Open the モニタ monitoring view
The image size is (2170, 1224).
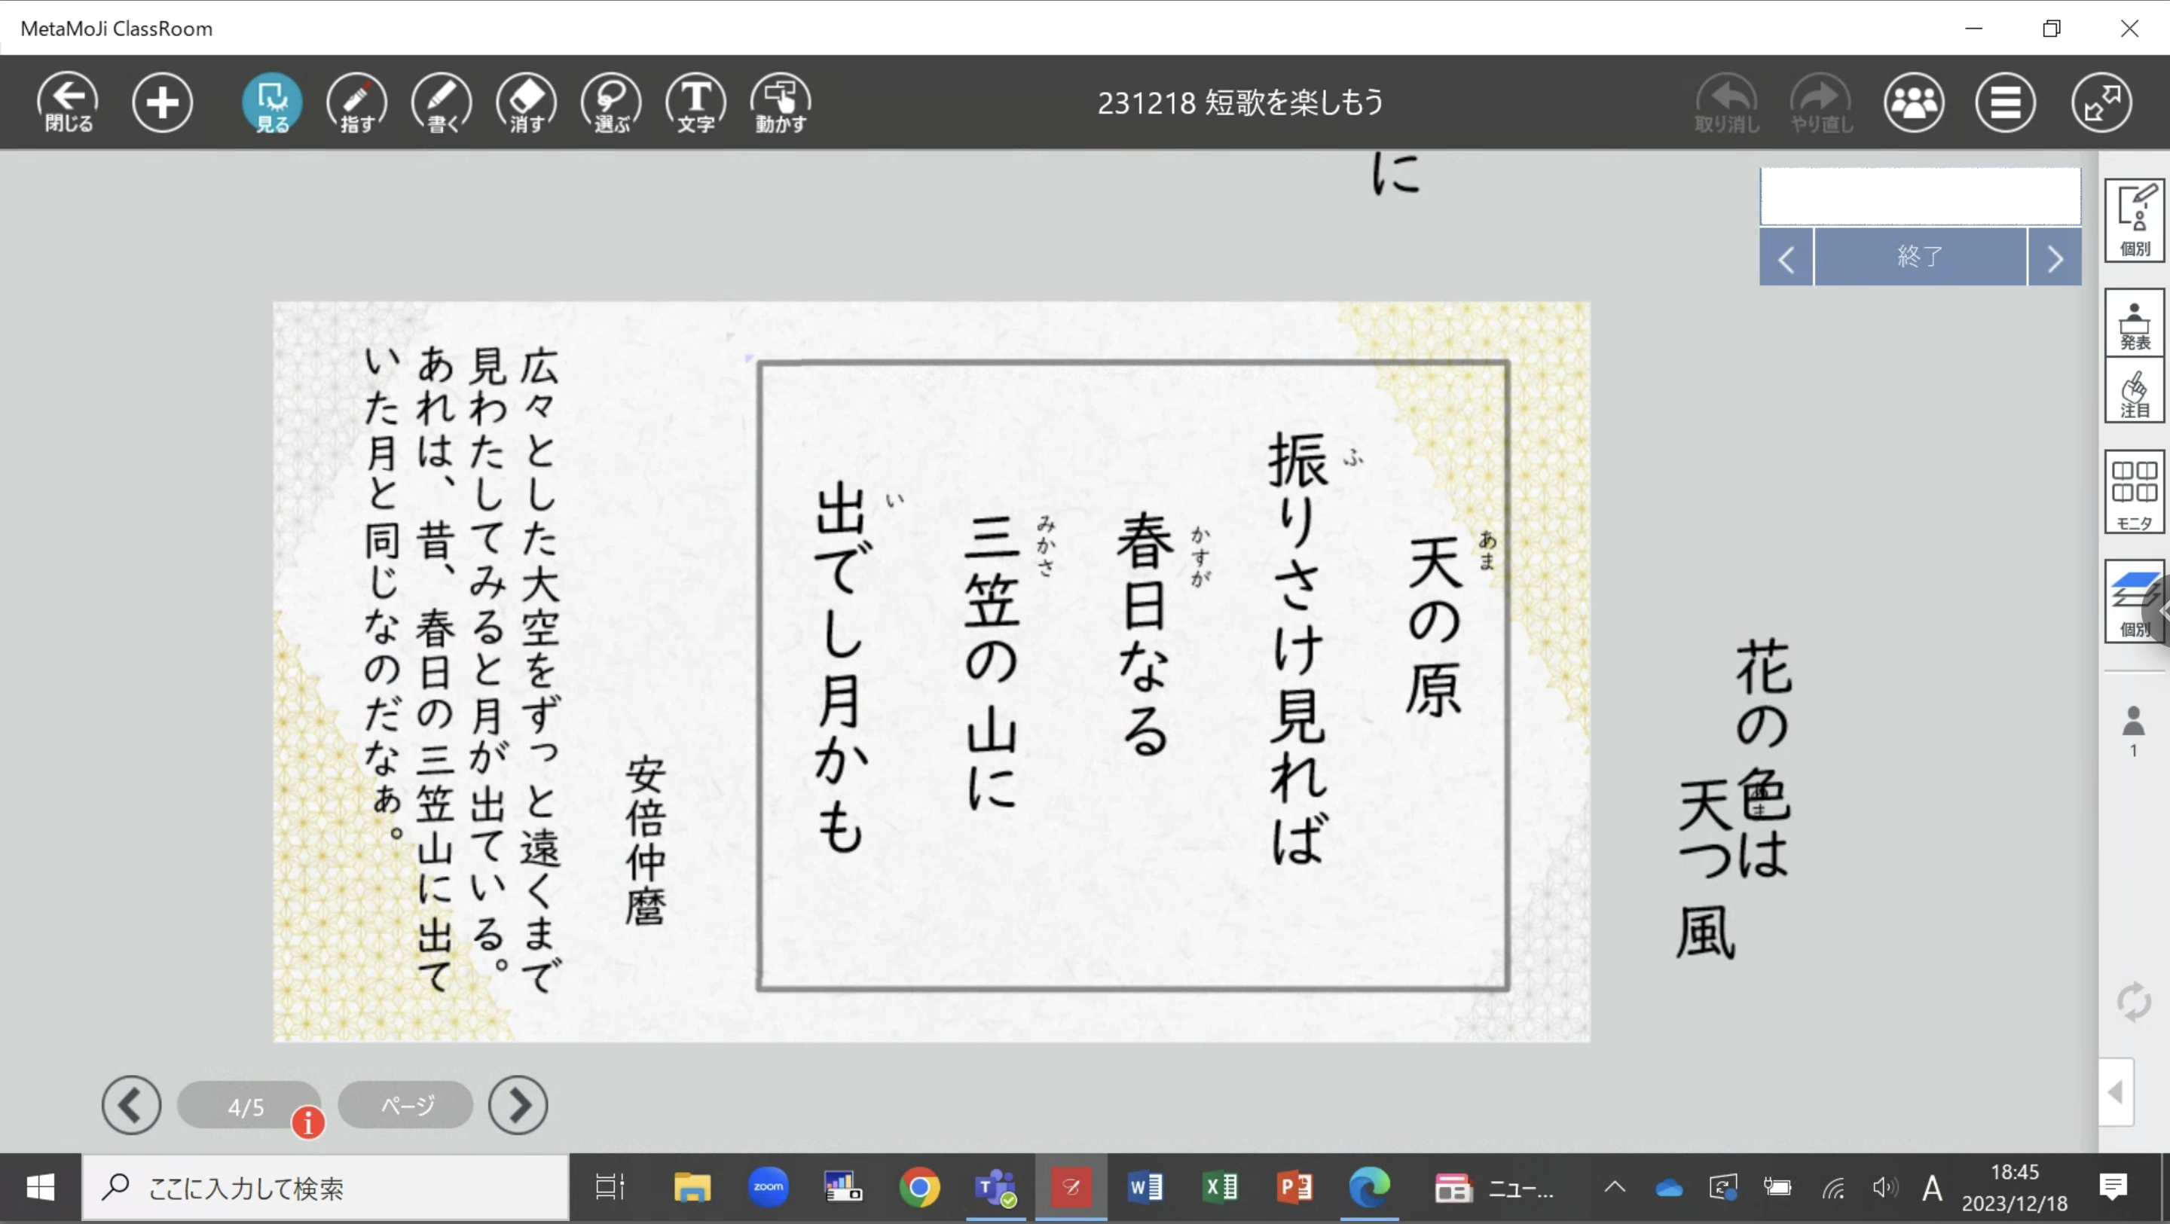click(x=2134, y=493)
